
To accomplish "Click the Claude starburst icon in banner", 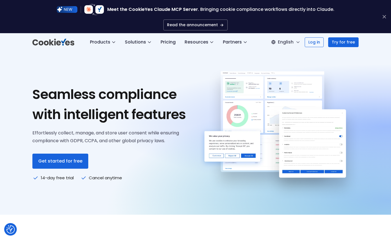I will pyautogui.click(x=89, y=9).
